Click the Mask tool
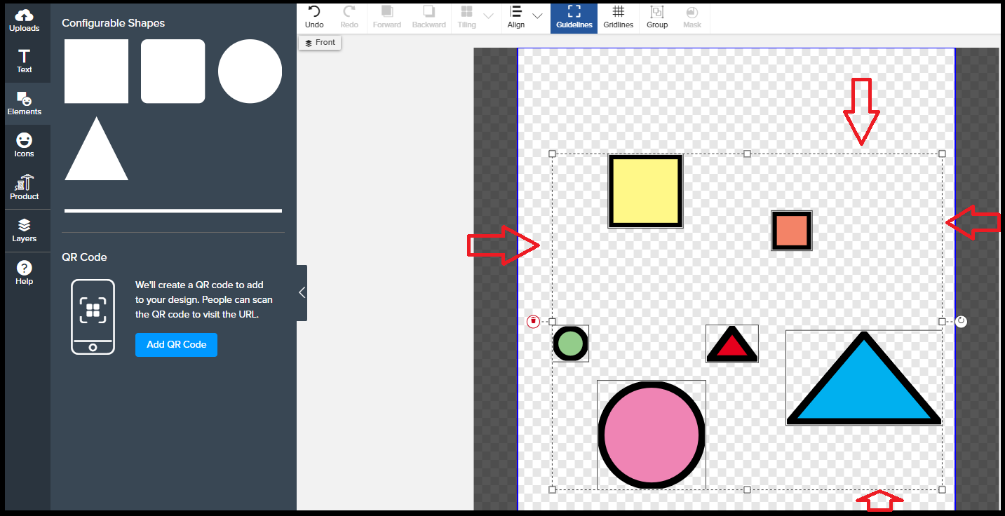 pyautogui.click(x=692, y=17)
